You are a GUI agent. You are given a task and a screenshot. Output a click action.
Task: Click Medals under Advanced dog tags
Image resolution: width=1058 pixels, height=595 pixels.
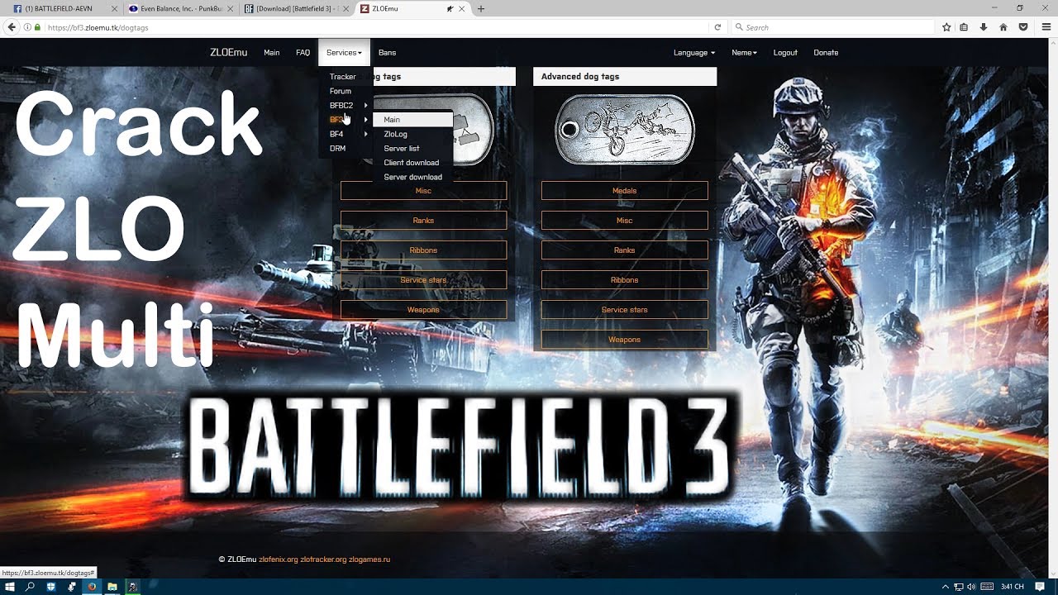[x=625, y=191]
